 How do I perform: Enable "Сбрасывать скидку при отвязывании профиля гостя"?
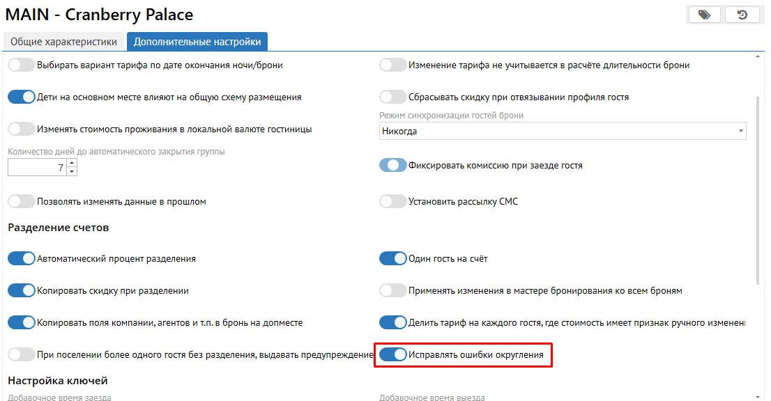point(392,97)
